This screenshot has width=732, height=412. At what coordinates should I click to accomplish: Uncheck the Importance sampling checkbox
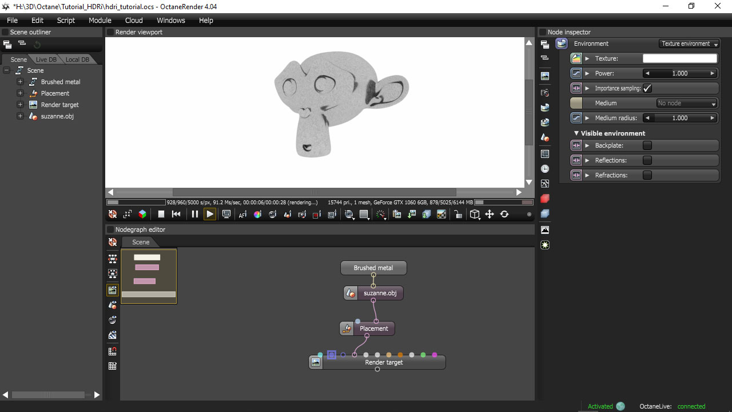click(647, 88)
